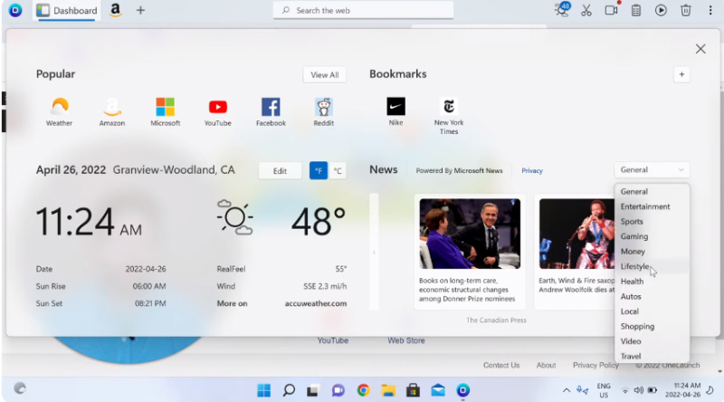724x402 pixels.
Task: Select Lifestyle from the news category list
Action: 634,266
